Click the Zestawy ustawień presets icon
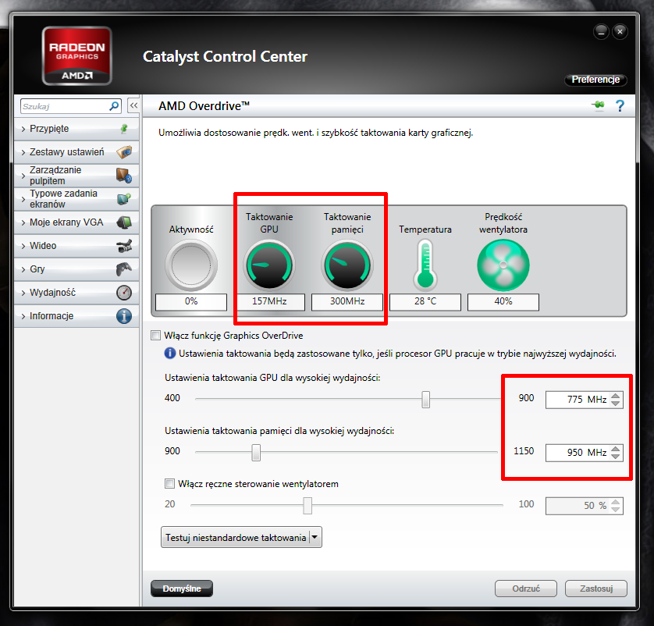Viewport: 654px width, 626px height. tap(124, 151)
